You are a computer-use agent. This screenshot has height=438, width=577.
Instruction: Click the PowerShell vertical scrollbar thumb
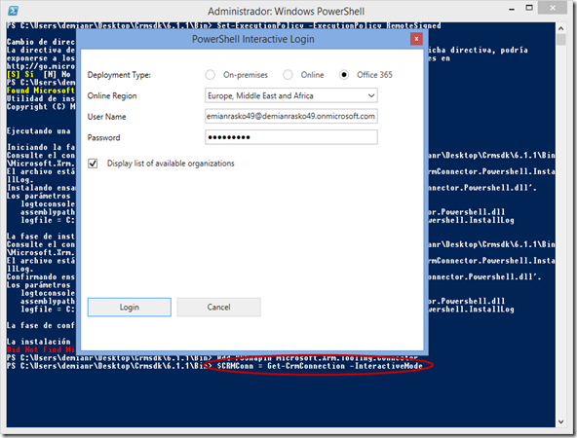coord(560,40)
